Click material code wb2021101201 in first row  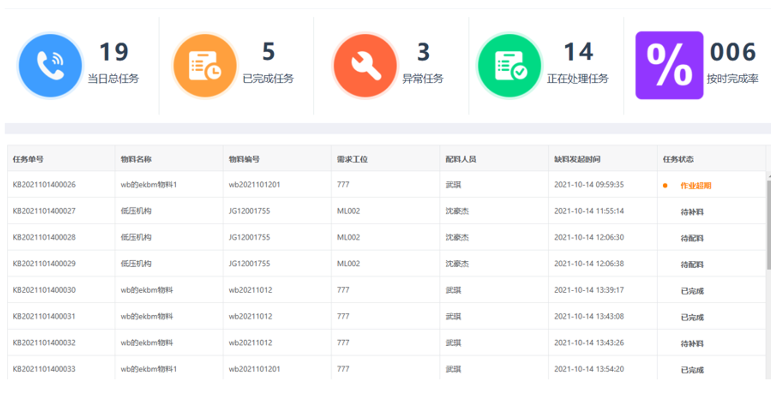(x=254, y=184)
